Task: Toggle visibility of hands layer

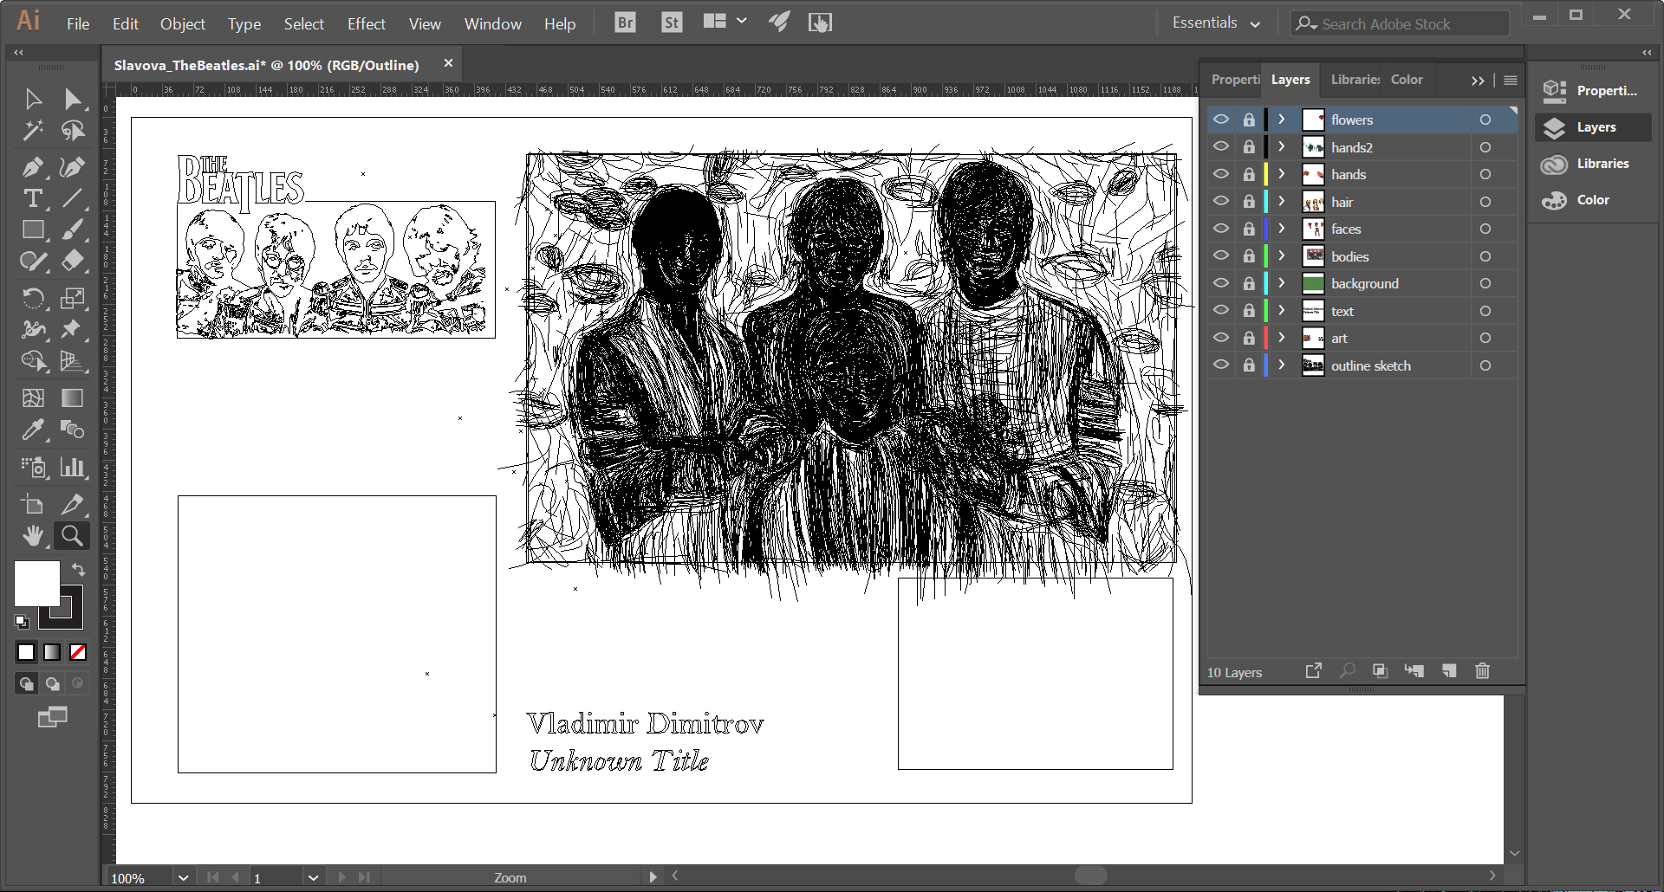Action: 1221,174
